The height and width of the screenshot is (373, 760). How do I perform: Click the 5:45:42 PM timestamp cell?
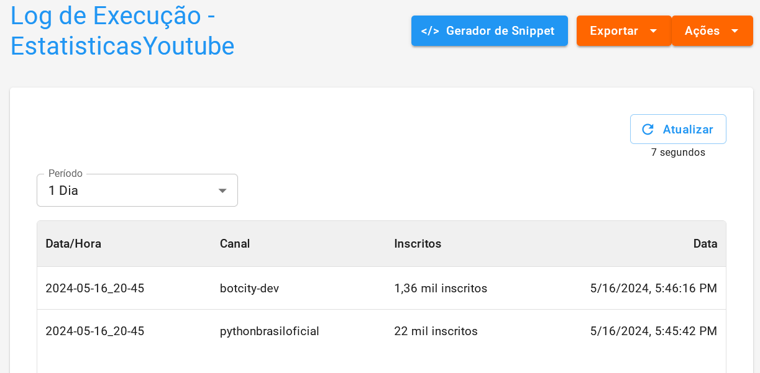(653, 331)
